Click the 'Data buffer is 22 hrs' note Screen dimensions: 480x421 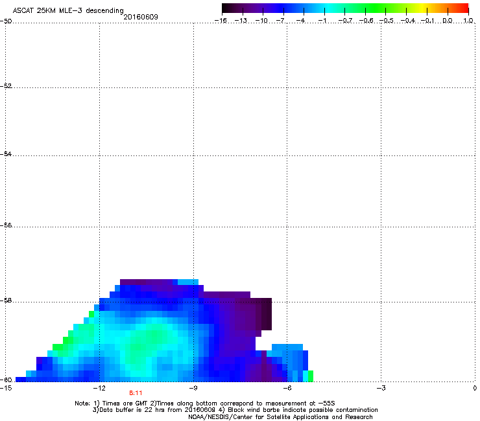point(235,410)
